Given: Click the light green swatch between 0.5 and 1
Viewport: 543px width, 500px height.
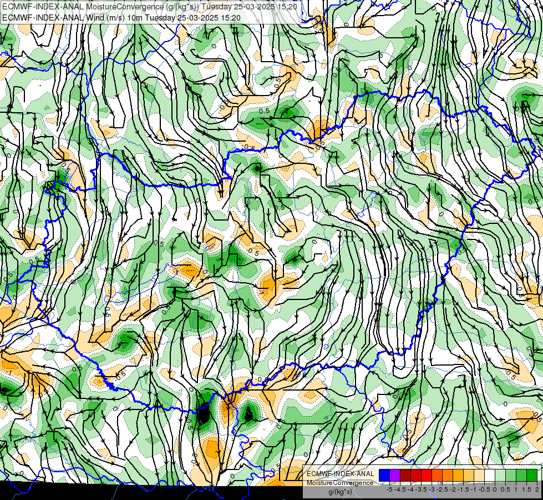Looking at the screenshot, I should pyautogui.click(x=511, y=476).
